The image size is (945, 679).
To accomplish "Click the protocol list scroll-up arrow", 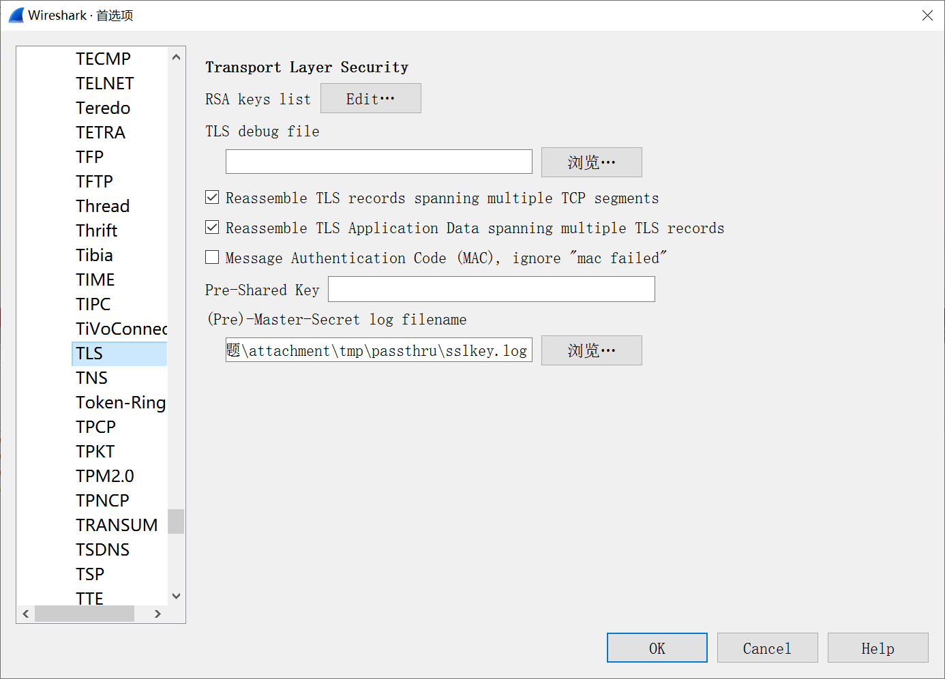I will coord(176,57).
